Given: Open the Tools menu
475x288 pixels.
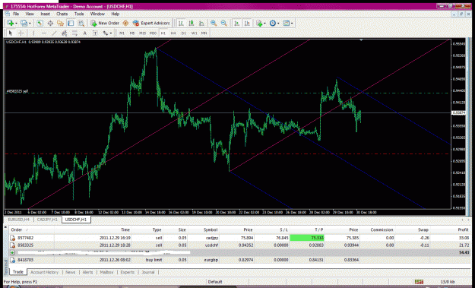Looking at the screenshot, I should [79, 14].
